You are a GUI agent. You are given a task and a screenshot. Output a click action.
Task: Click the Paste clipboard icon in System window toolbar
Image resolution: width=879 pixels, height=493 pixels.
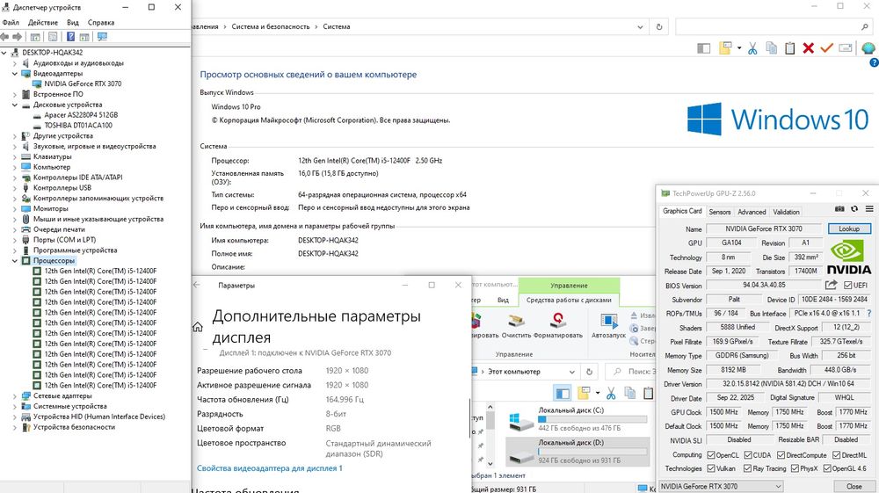[x=789, y=48]
